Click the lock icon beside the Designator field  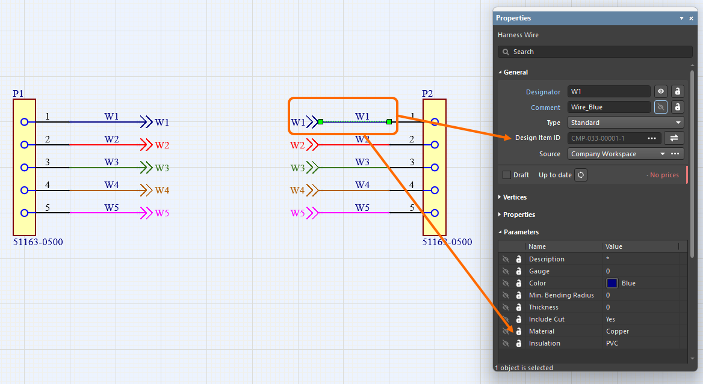pyautogui.click(x=677, y=91)
